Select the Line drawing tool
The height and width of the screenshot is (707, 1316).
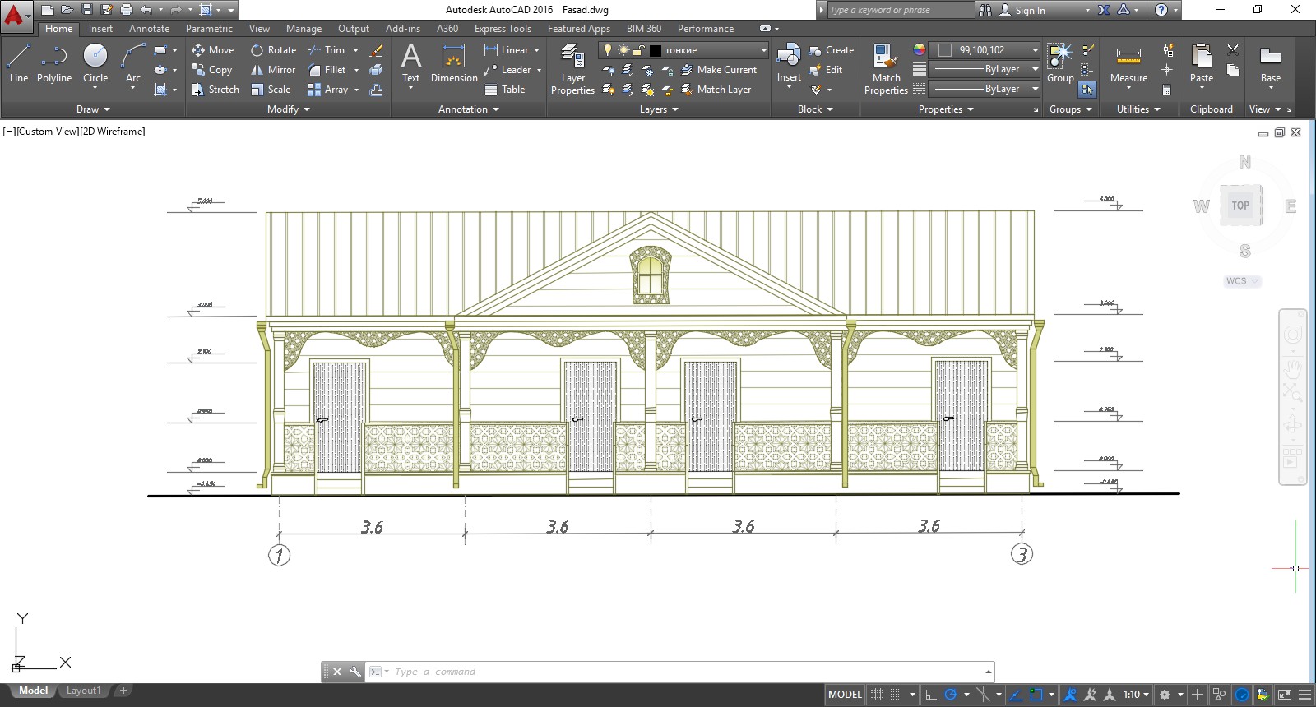18,63
